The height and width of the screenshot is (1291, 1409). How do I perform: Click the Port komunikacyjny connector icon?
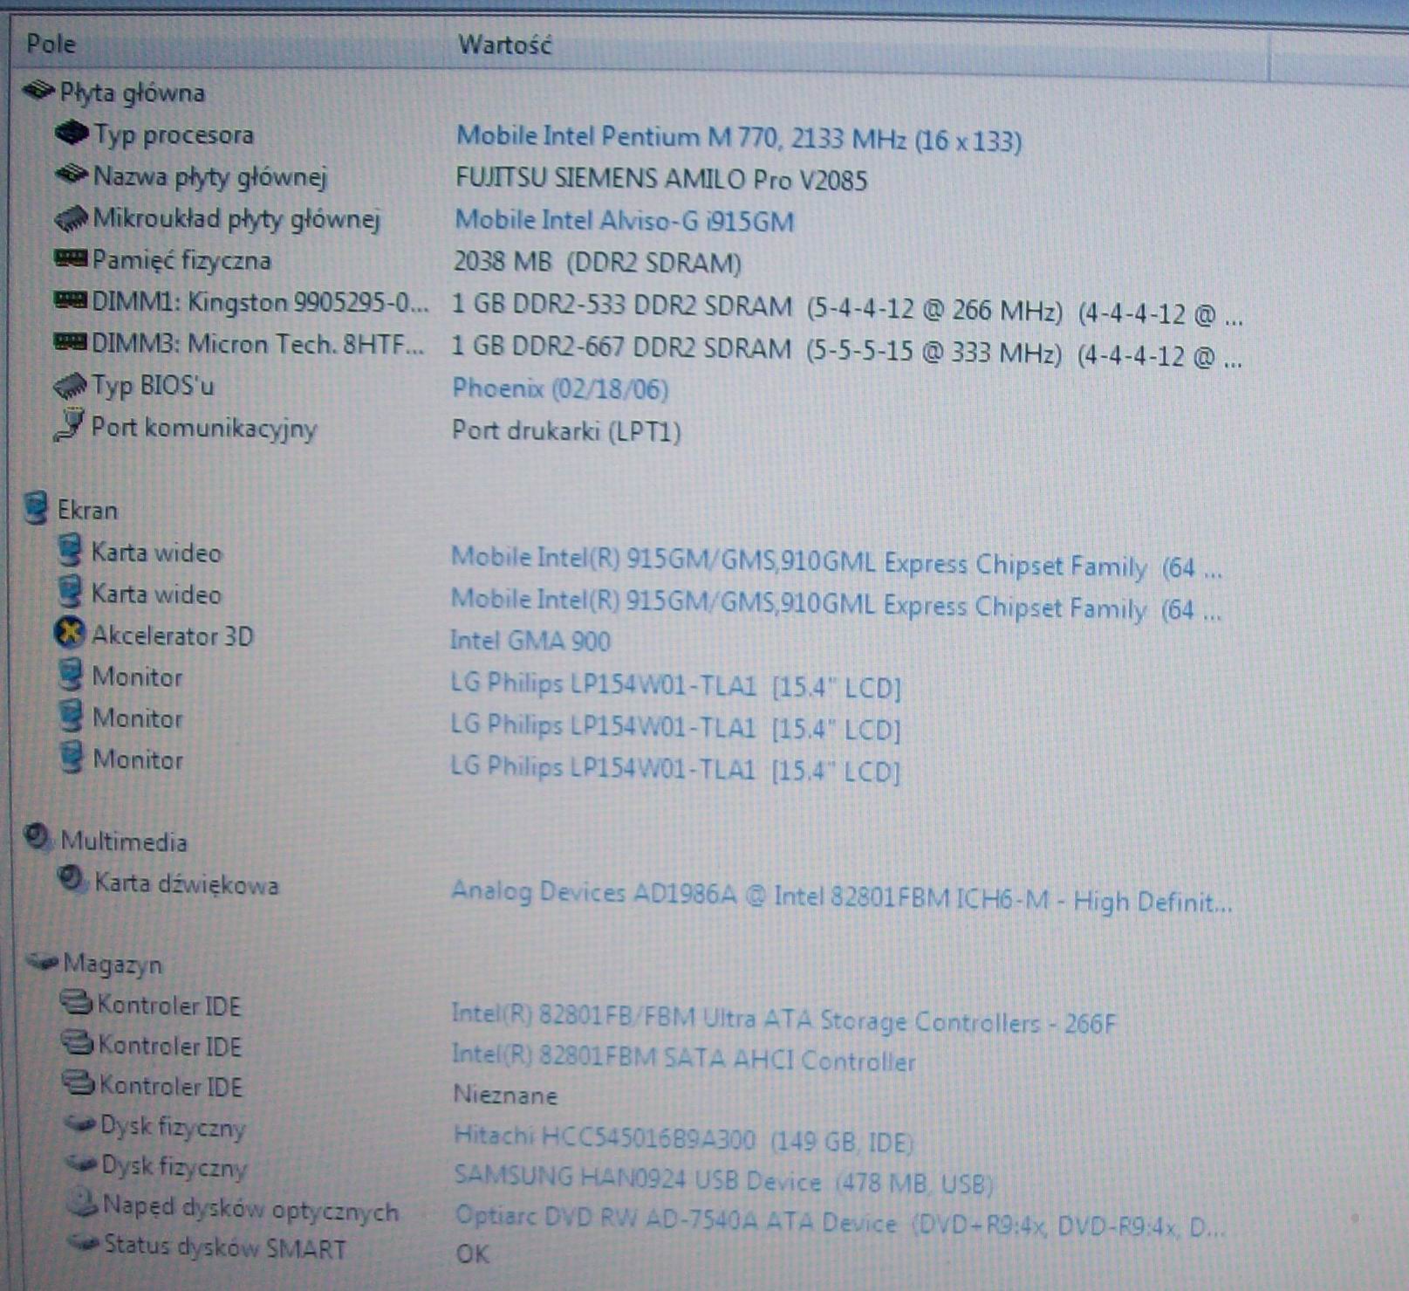69,425
